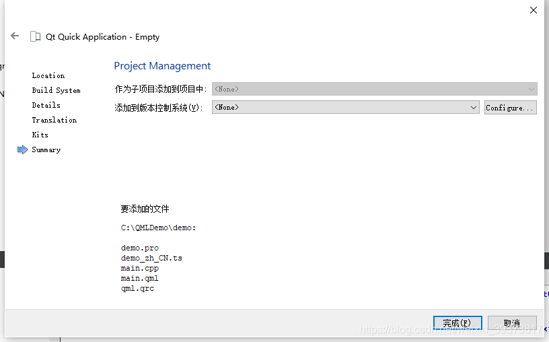Screen dimensions: 549x342
Task: Select the Summary step
Action: (46, 149)
